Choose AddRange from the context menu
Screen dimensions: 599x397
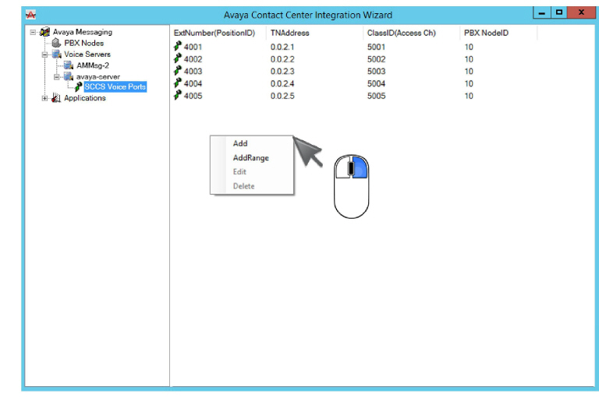pos(251,158)
